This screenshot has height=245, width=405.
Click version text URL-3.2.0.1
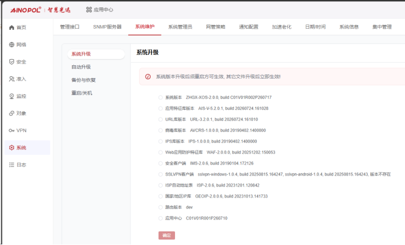202,119
